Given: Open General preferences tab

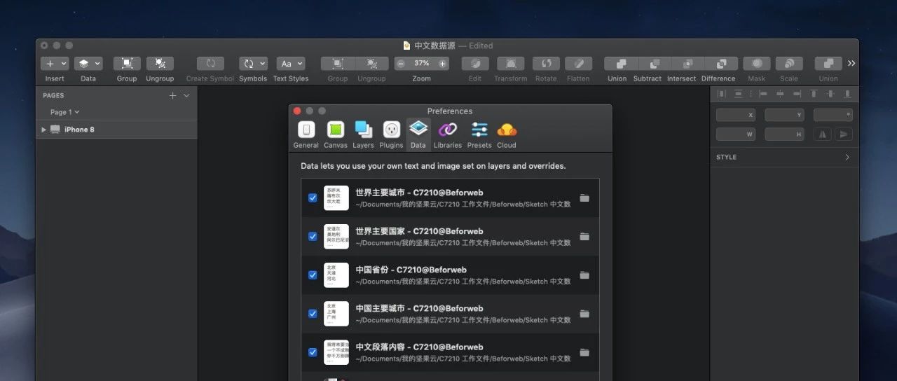Looking at the screenshot, I should coord(306,134).
